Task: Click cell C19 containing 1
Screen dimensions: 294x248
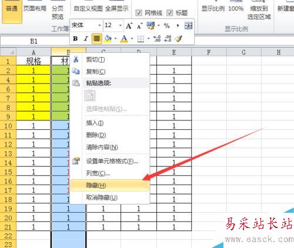Action: coord(103,209)
